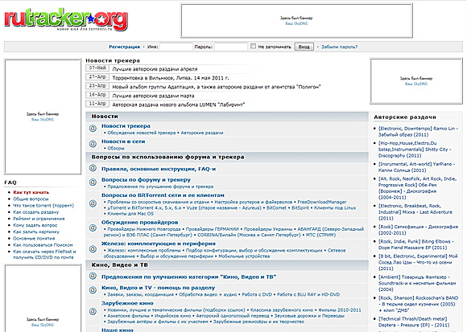Image resolution: width=467 pixels, height=332 pixels.
Task: Open news item Лучшие авторские раздачи апреля
Action: pos(155,69)
